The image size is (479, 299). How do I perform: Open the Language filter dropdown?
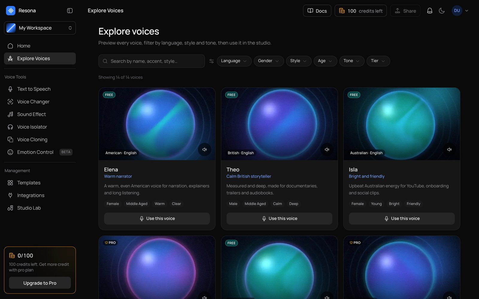pyautogui.click(x=234, y=61)
